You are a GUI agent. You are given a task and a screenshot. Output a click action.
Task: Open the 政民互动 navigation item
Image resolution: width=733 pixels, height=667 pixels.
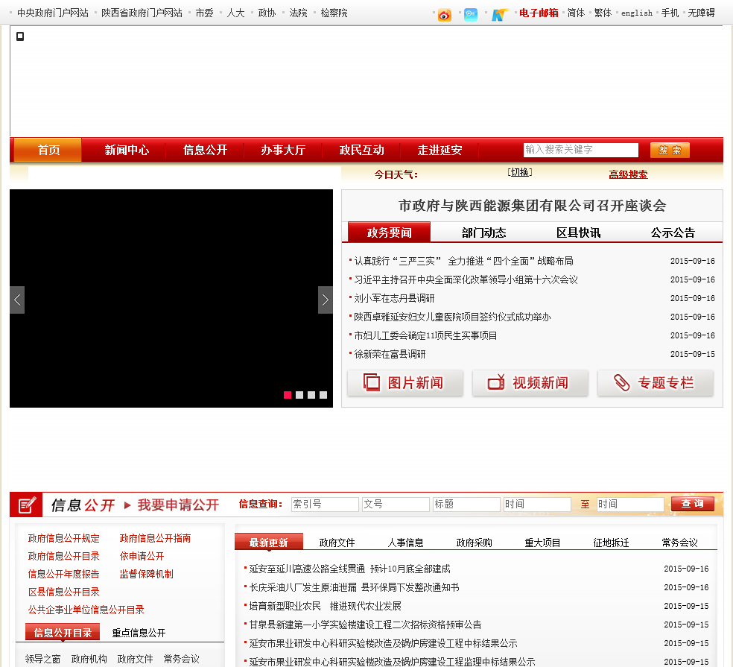(x=361, y=150)
